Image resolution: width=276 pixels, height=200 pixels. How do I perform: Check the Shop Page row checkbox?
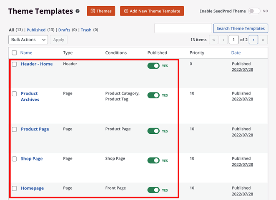(14, 159)
